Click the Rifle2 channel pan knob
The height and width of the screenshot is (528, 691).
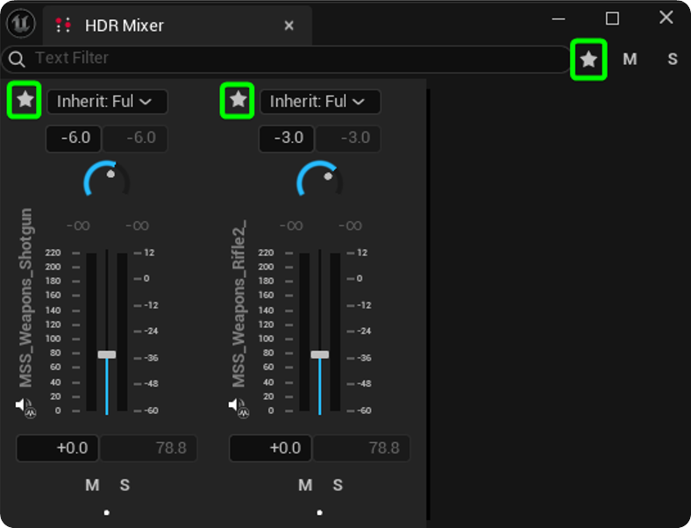tap(319, 179)
